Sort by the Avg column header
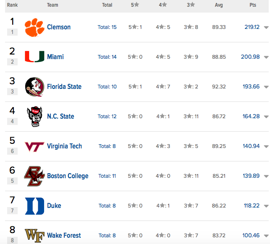Viewport: 270px width, 244px height. pos(219,5)
